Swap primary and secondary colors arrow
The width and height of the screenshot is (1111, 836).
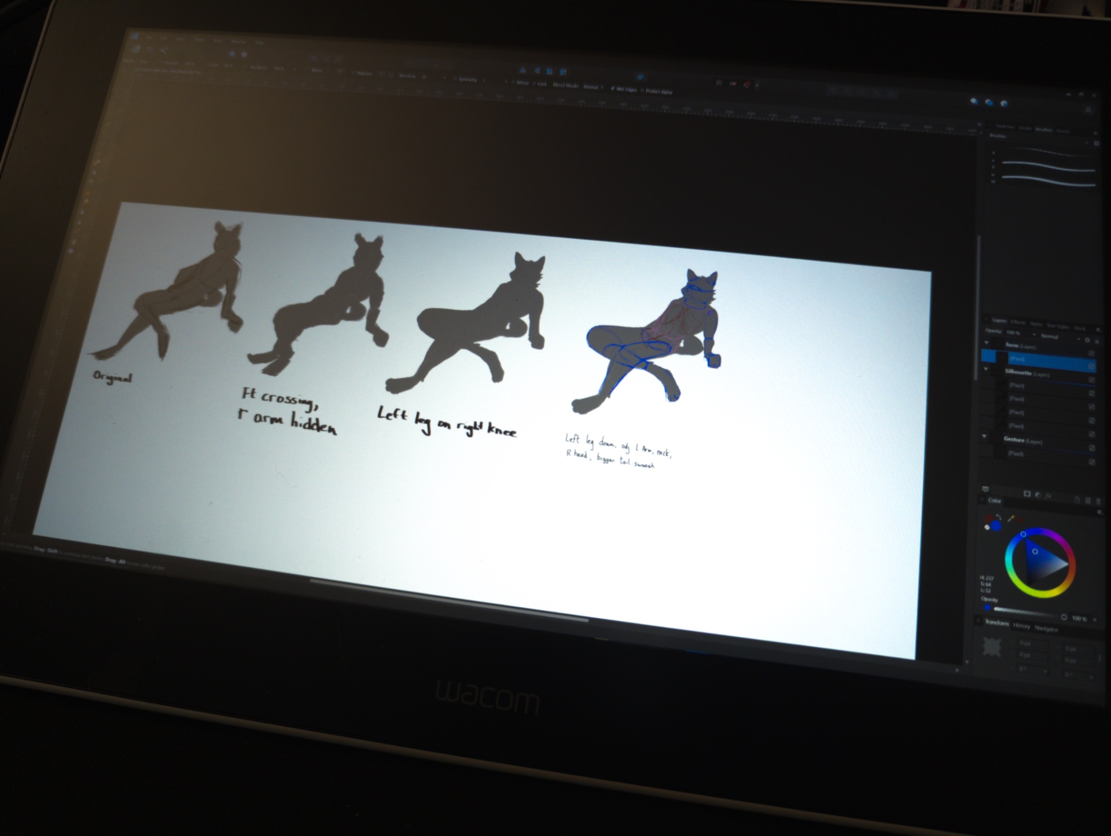pos(999,517)
